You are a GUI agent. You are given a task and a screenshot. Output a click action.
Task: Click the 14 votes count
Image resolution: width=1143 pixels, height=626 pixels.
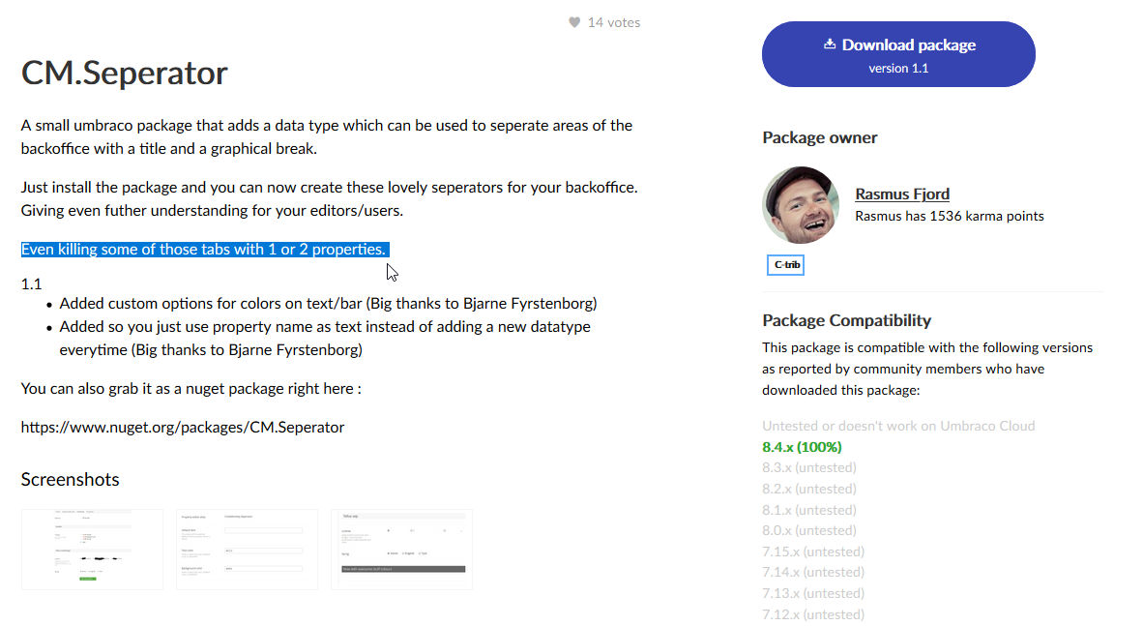[x=614, y=22]
